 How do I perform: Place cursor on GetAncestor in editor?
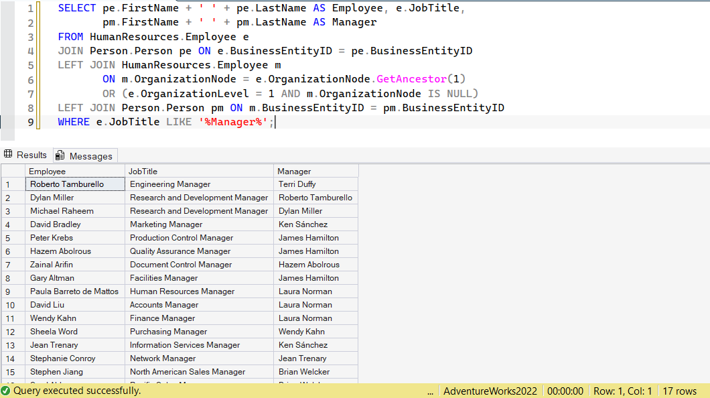412,79
